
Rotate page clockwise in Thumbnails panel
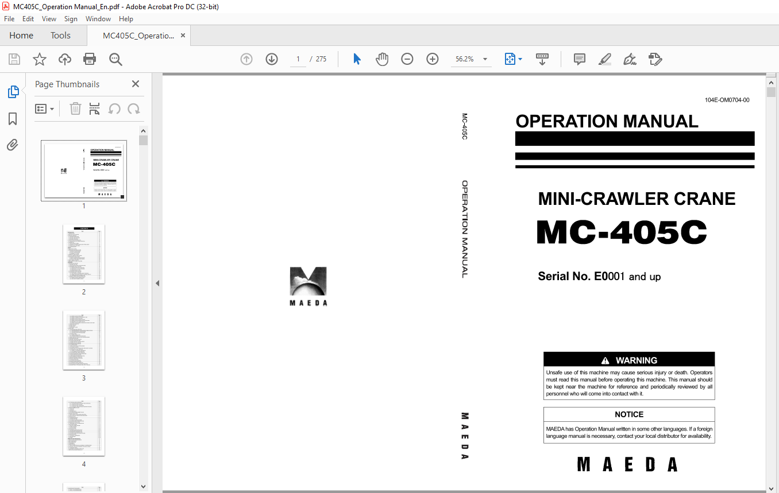tap(134, 108)
